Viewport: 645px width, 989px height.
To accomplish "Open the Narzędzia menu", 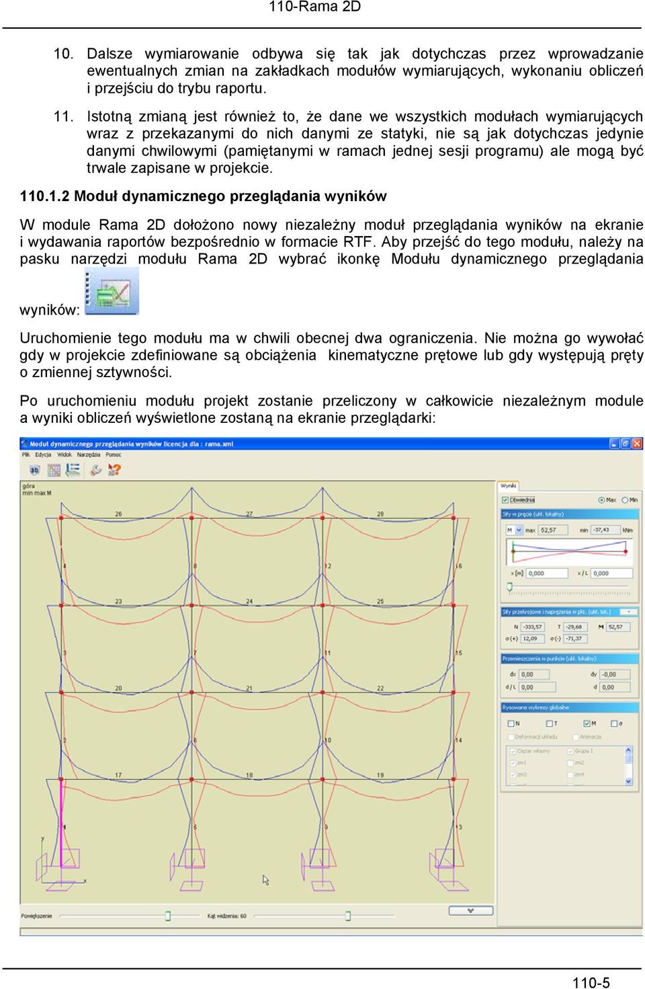I will click(x=89, y=454).
